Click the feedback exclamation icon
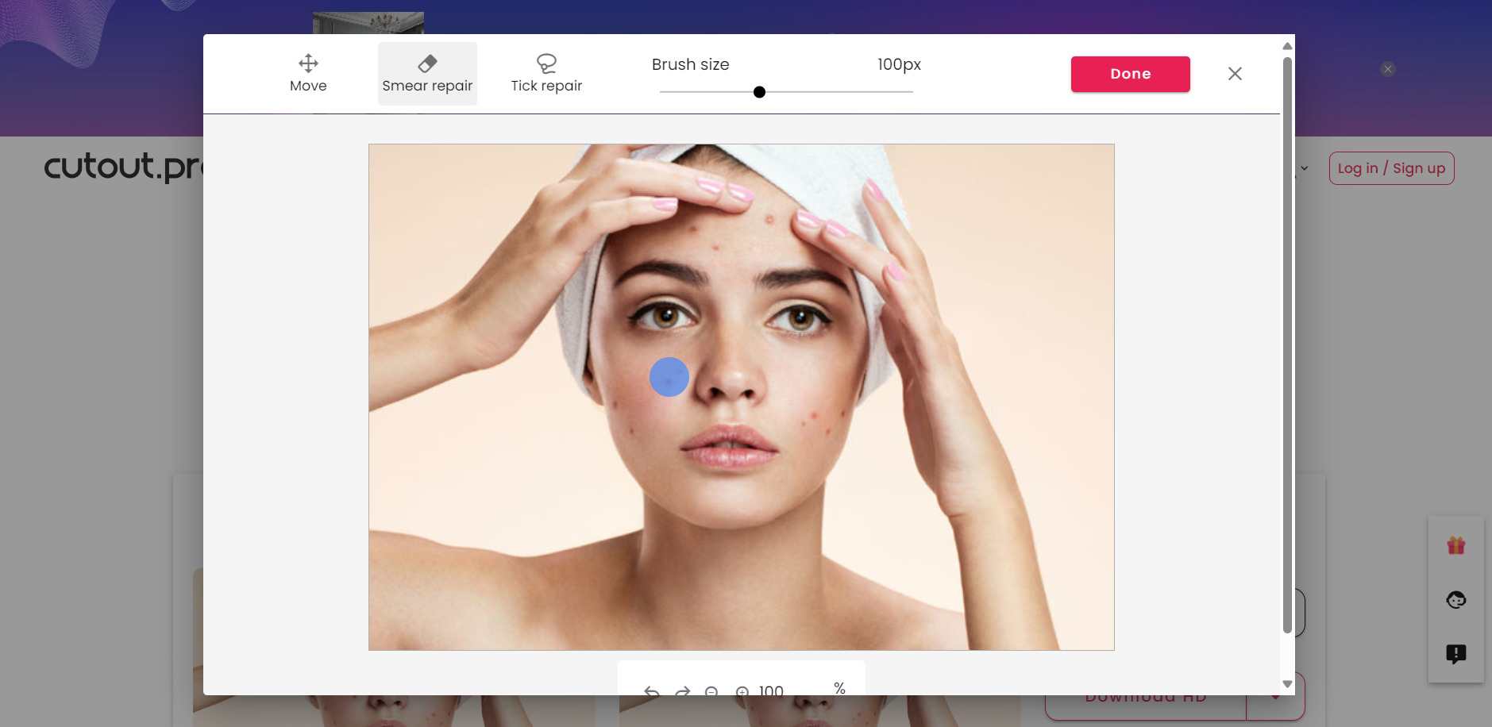Image resolution: width=1492 pixels, height=727 pixels. [1455, 654]
